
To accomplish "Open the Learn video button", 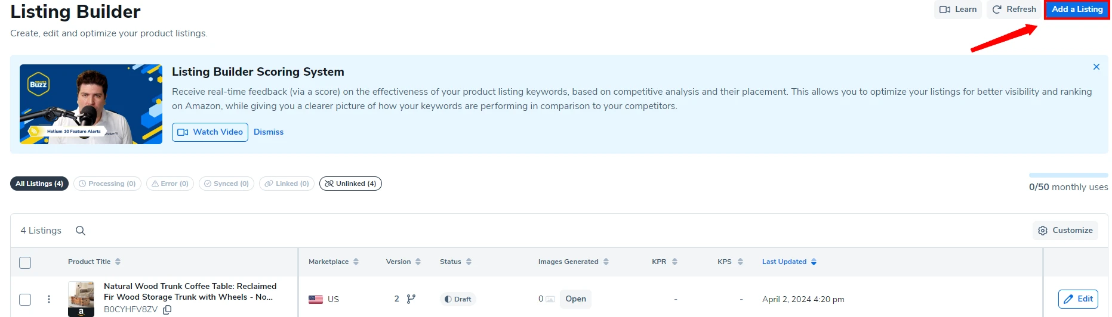I will pos(958,10).
